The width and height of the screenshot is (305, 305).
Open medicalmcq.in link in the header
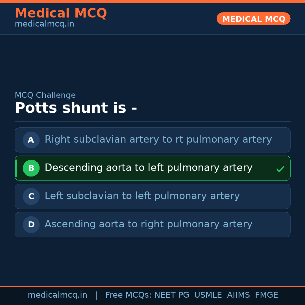pos(44,24)
